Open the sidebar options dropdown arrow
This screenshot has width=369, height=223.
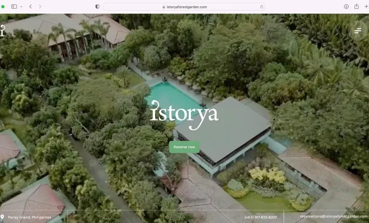pyautogui.click(x=21, y=7)
